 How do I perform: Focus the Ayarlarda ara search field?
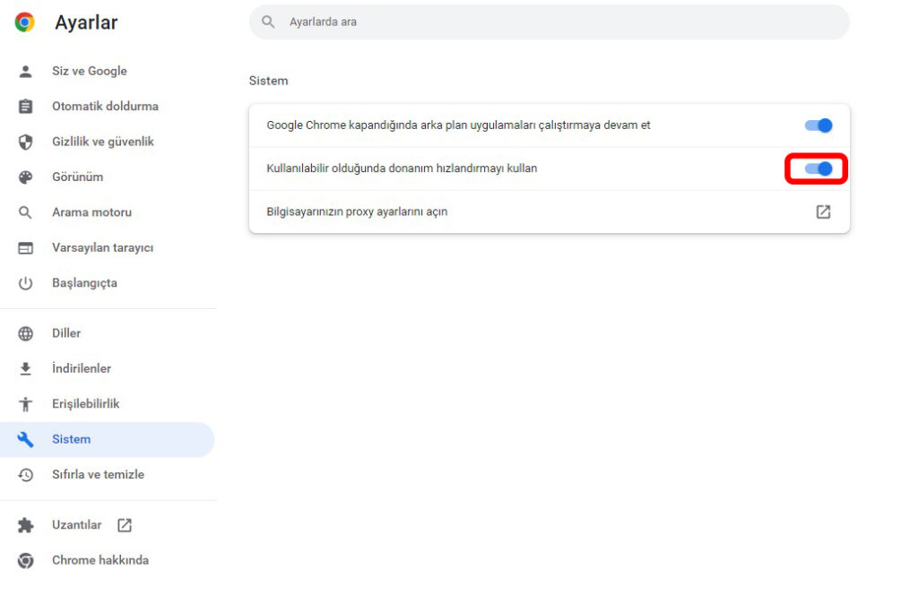point(550,22)
